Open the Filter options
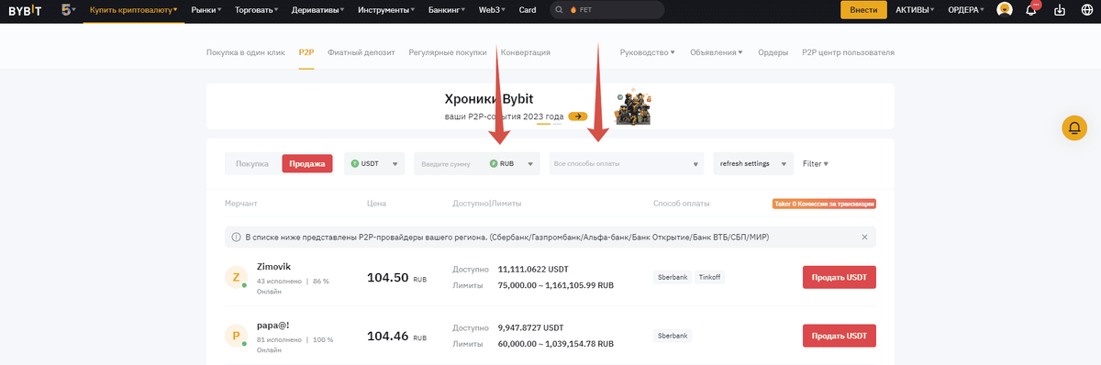Screen dimensions: 1101x365 click(815, 164)
